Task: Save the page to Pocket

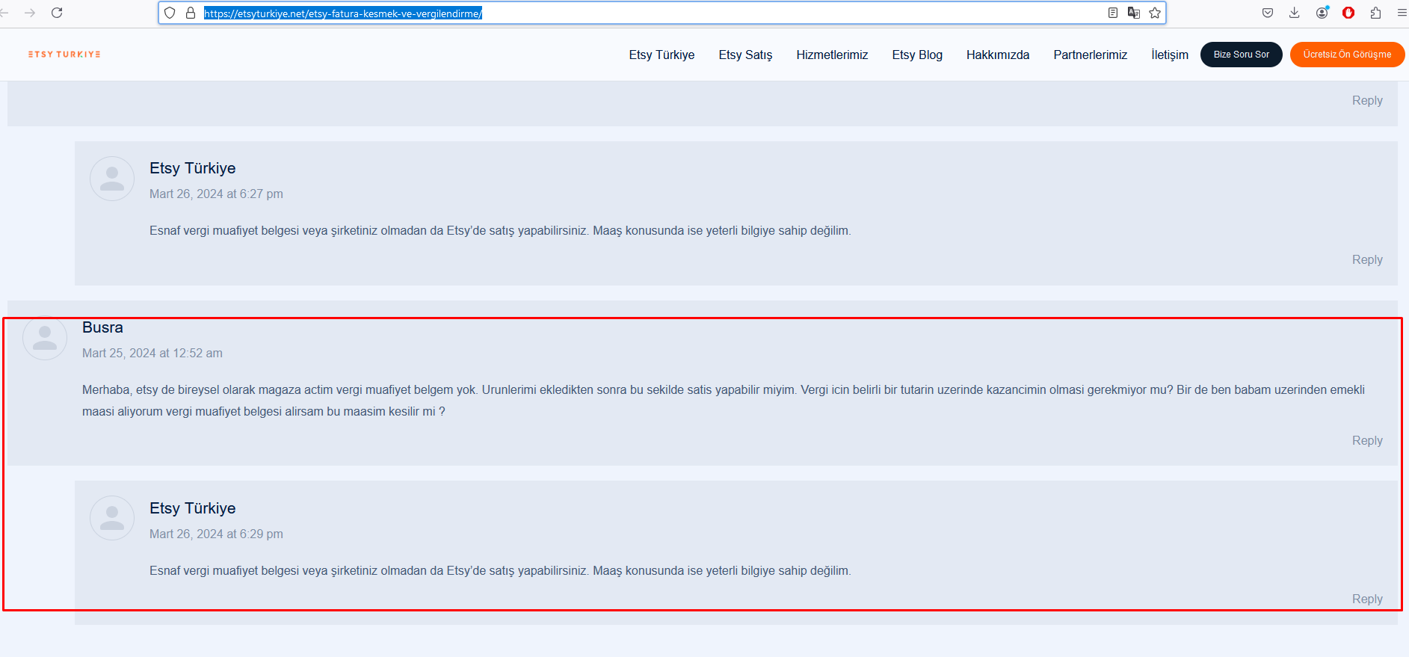Action: 1268,13
